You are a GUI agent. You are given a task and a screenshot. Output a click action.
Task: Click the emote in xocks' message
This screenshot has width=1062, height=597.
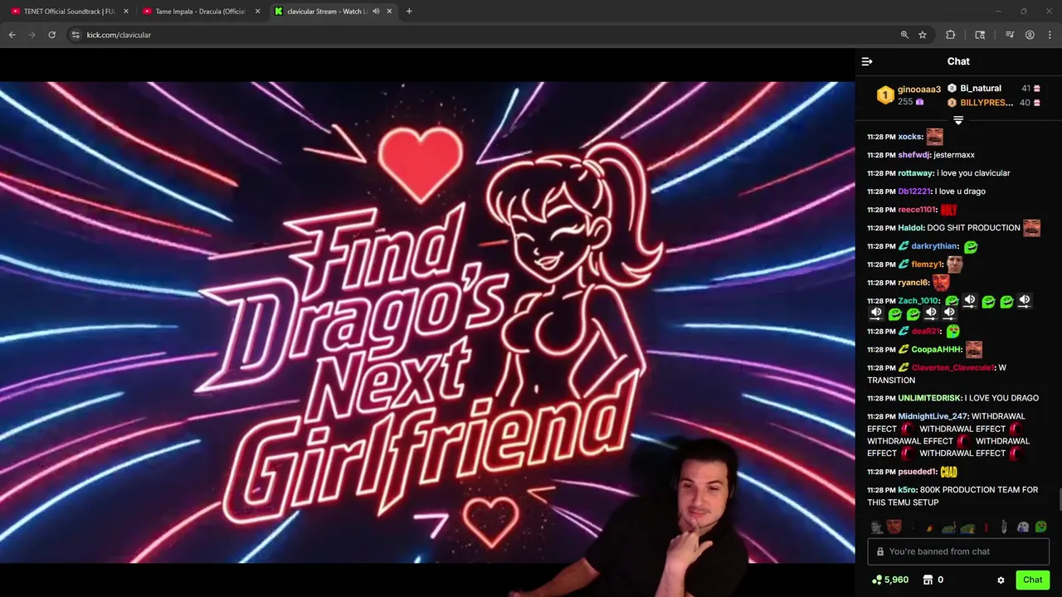(935, 137)
